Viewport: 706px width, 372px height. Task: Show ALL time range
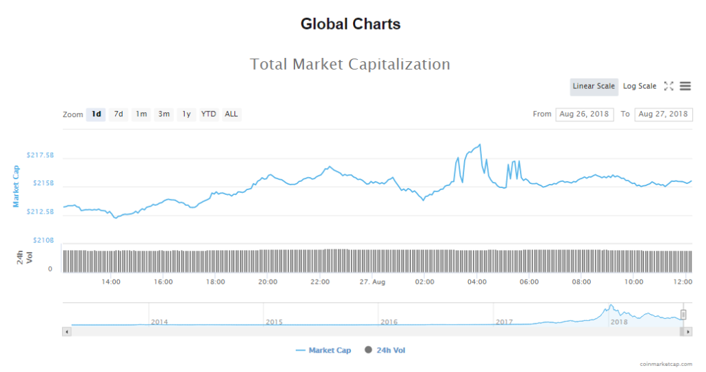tap(231, 114)
